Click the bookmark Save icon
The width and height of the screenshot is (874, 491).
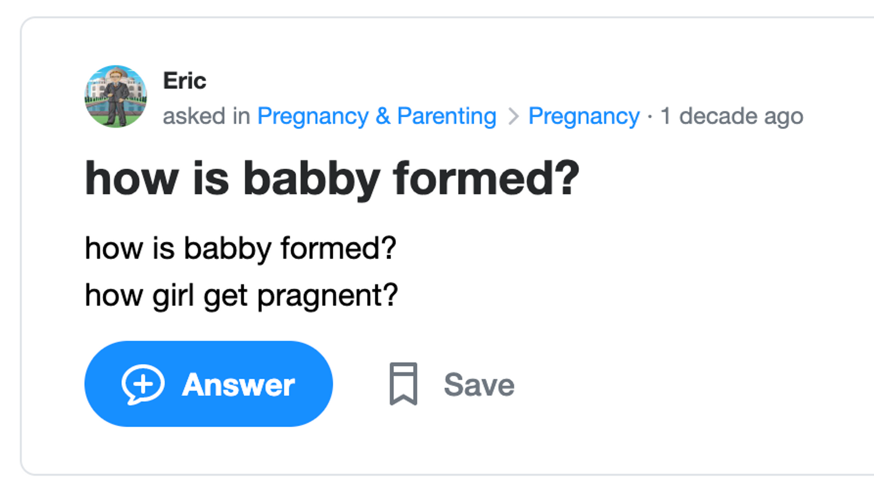tap(403, 384)
